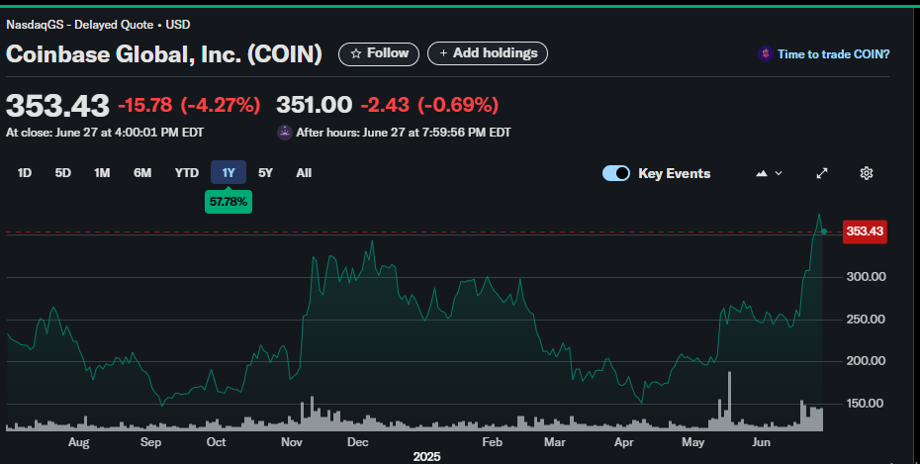Click the Jun label on time axis
The width and height of the screenshot is (920, 464).
pos(761,442)
